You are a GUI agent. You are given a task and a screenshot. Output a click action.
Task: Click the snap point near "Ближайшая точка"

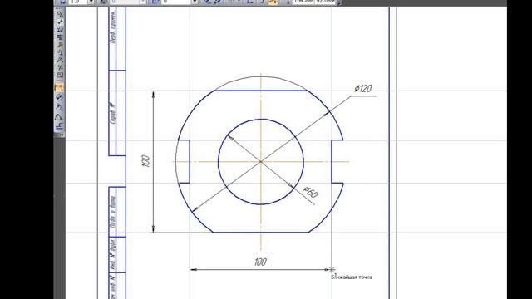tap(332, 270)
